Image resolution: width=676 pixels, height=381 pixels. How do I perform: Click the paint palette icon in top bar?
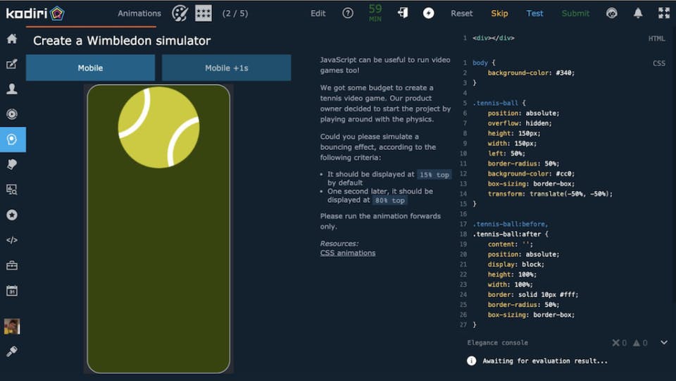pos(180,13)
